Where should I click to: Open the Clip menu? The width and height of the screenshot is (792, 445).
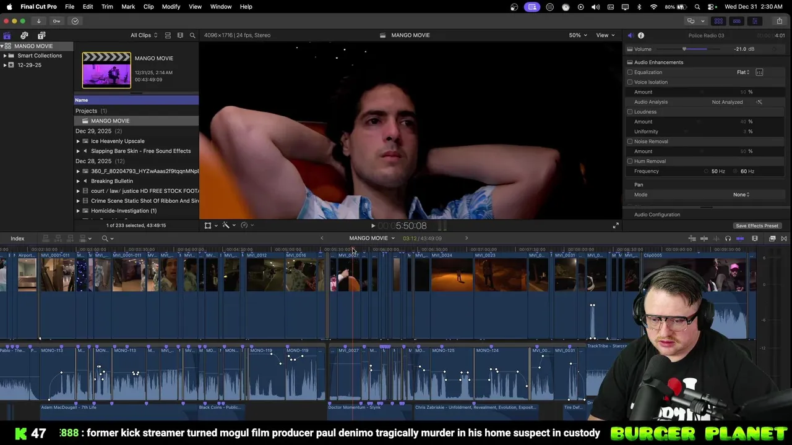148,7
